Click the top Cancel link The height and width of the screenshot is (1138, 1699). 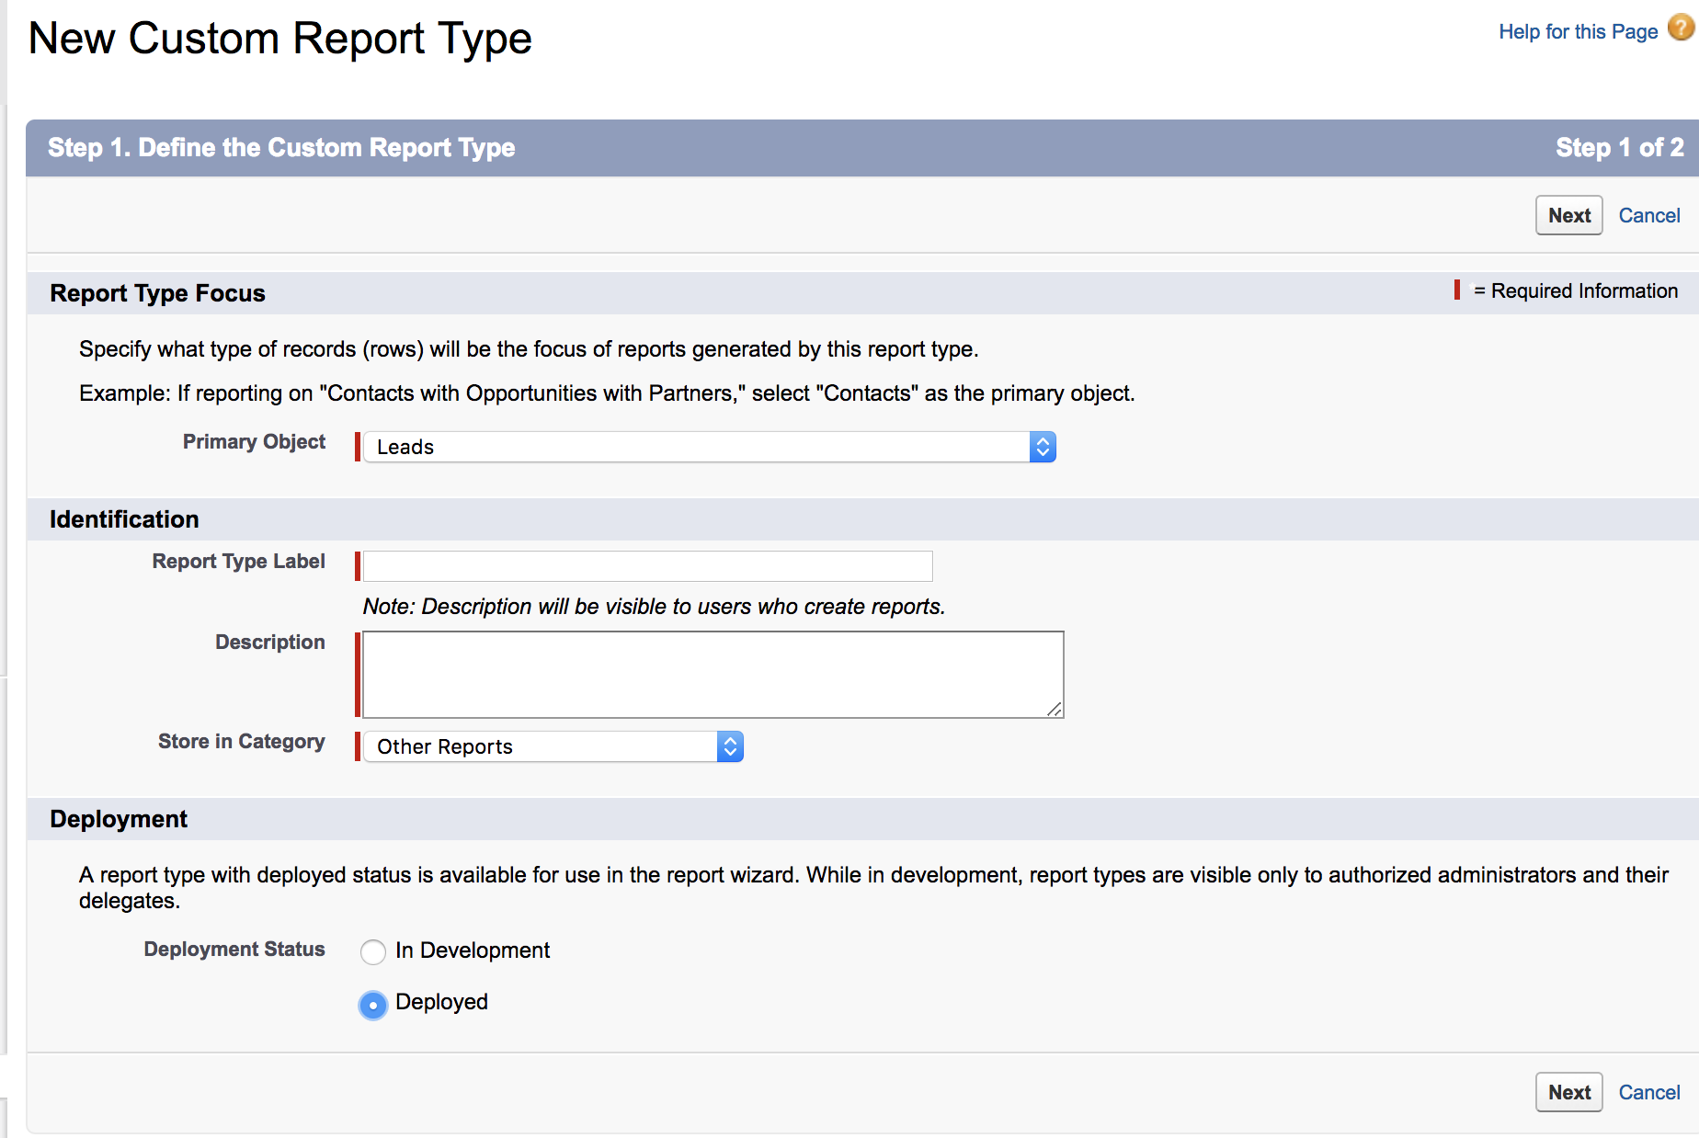click(1648, 215)
